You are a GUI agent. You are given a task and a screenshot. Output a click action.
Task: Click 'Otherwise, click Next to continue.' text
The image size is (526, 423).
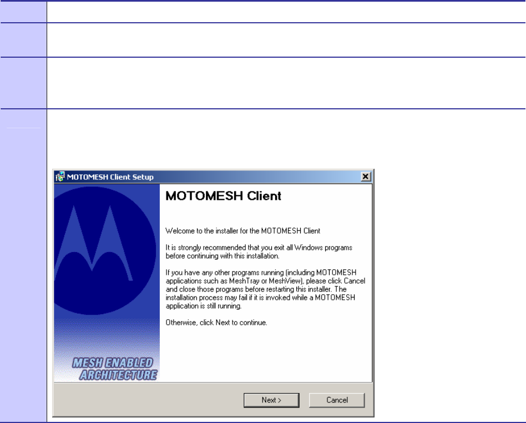tap(216, 323)
